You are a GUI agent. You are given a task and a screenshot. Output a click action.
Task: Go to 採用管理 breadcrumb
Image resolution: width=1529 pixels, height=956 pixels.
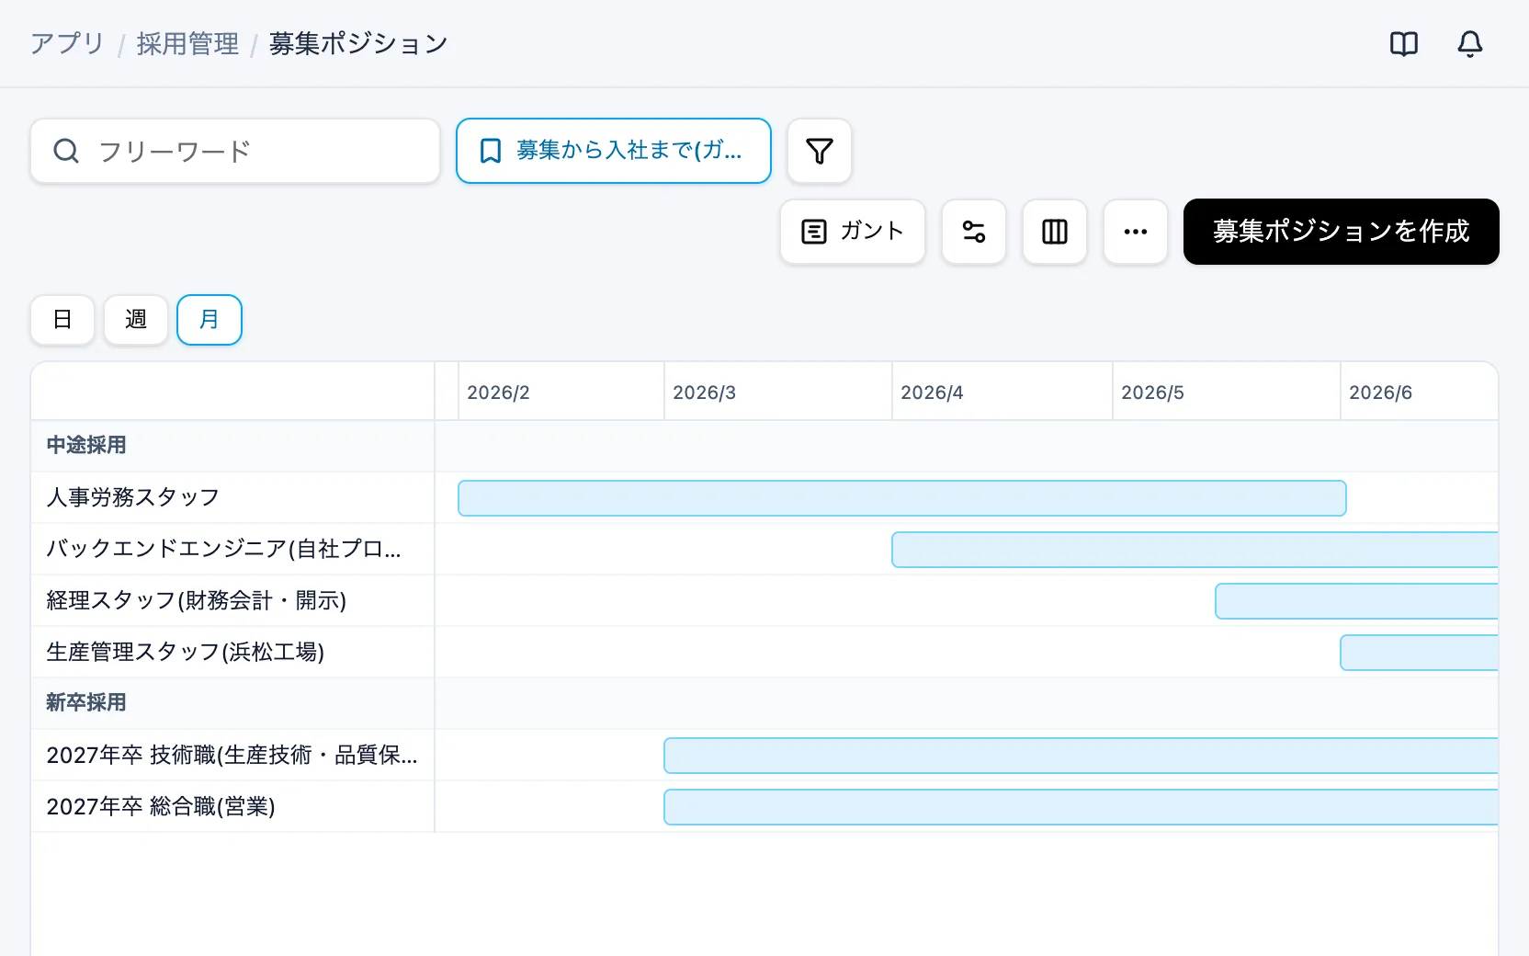187,43
